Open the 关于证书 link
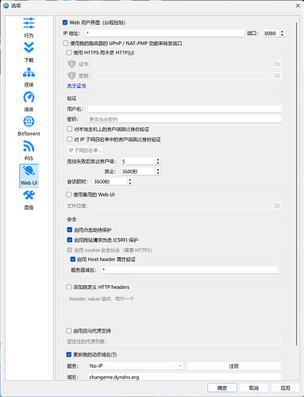This screenshot has width=304, height=397. click(76, 86)
